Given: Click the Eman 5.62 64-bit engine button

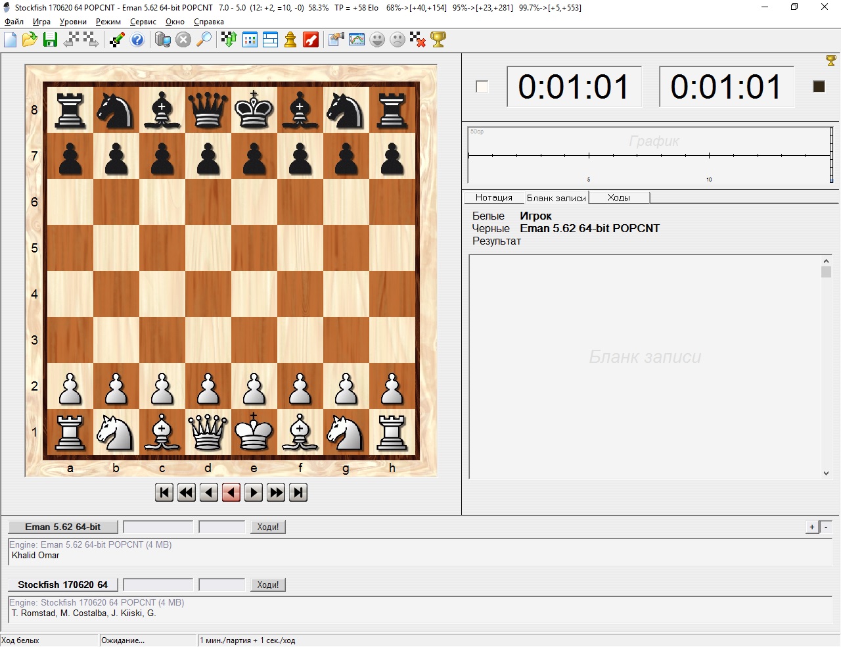Looking at the screenshot, I should (x=63, y=527).
